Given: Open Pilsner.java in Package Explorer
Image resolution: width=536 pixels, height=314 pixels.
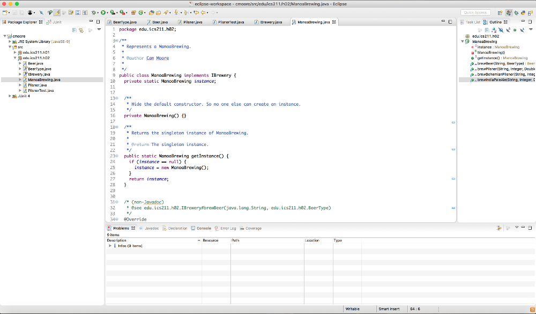Looking at the screenshot, I should 37,85.
